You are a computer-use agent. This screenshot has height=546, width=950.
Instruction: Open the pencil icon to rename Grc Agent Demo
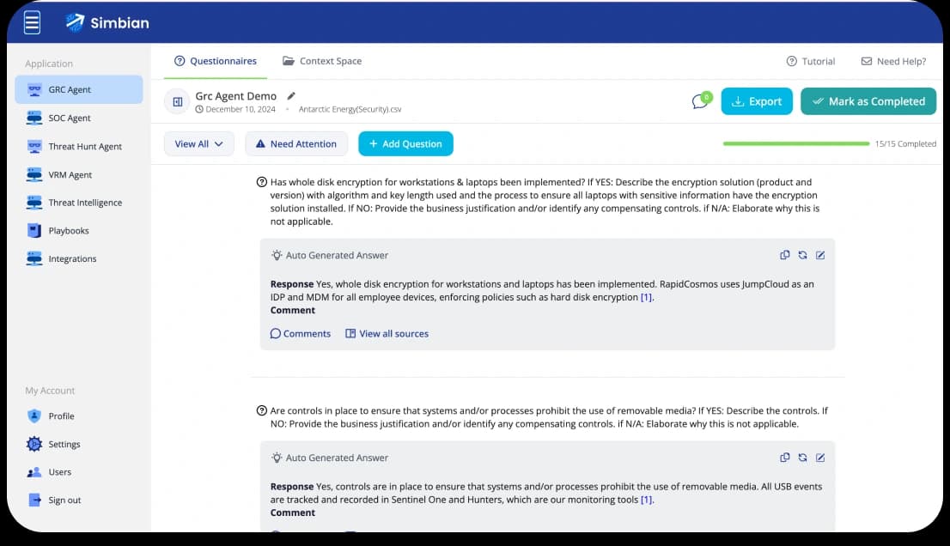pyautogui.click(x=289, y=96)
